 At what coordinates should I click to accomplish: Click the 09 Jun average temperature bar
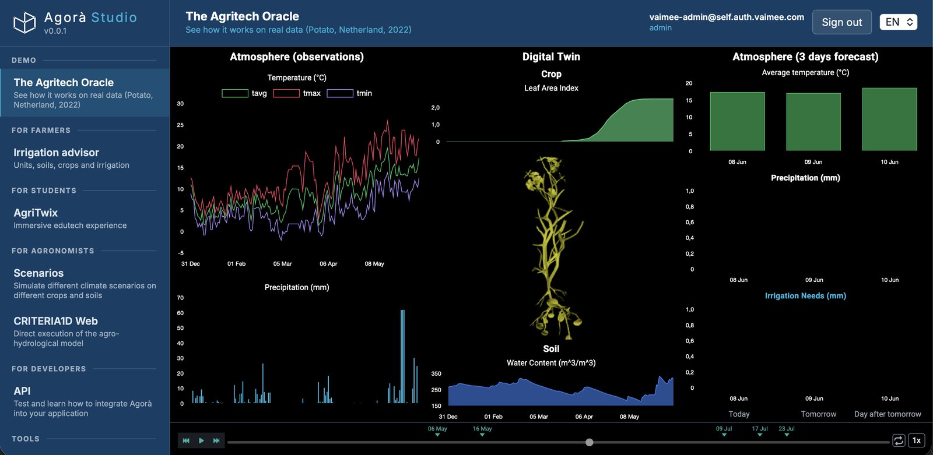(813, 122)
